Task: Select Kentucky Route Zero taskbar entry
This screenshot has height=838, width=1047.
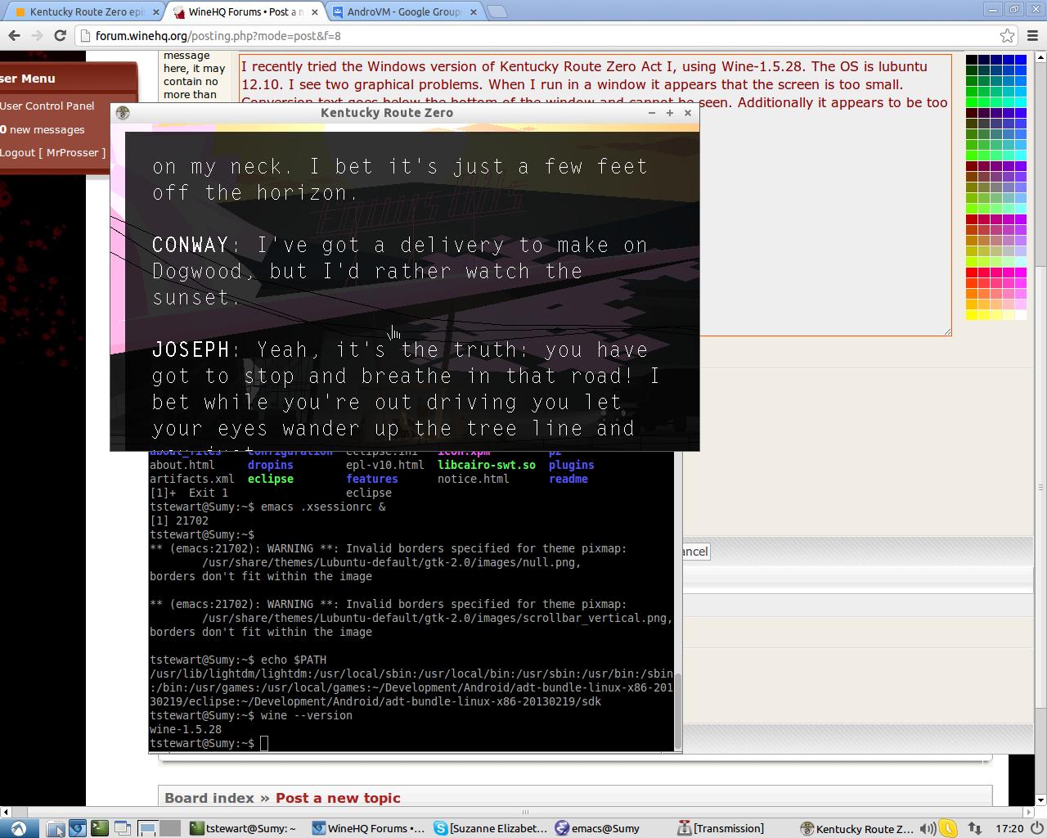Action: (856, 828)
